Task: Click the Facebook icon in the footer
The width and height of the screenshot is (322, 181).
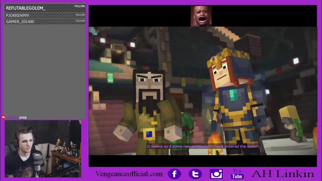Action: pyautogui.click(x=174, y=174)
